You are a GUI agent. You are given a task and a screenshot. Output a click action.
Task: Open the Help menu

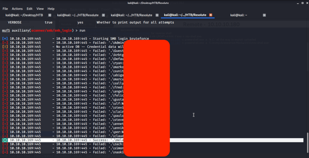51,9
